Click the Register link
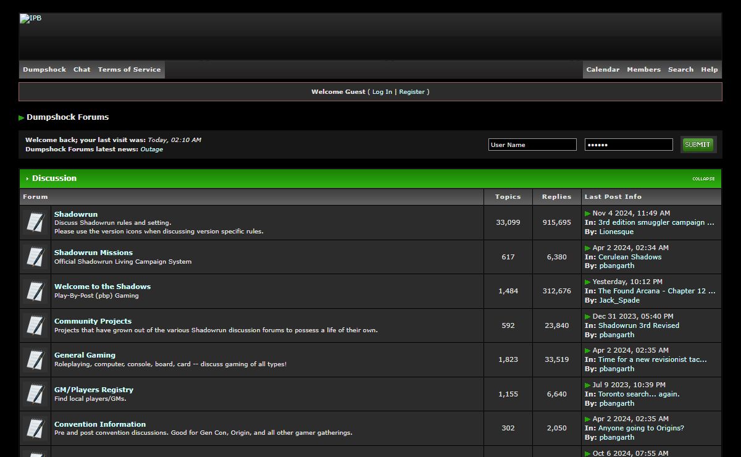741x457 pixels. pyautogui.click(x=412, y=92)
